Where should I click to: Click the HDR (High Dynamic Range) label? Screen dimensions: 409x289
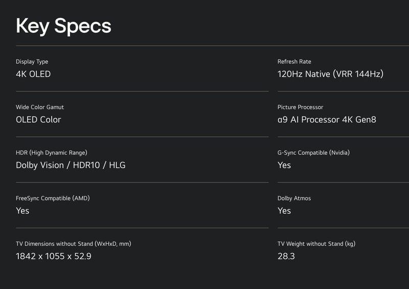point(52,153)
